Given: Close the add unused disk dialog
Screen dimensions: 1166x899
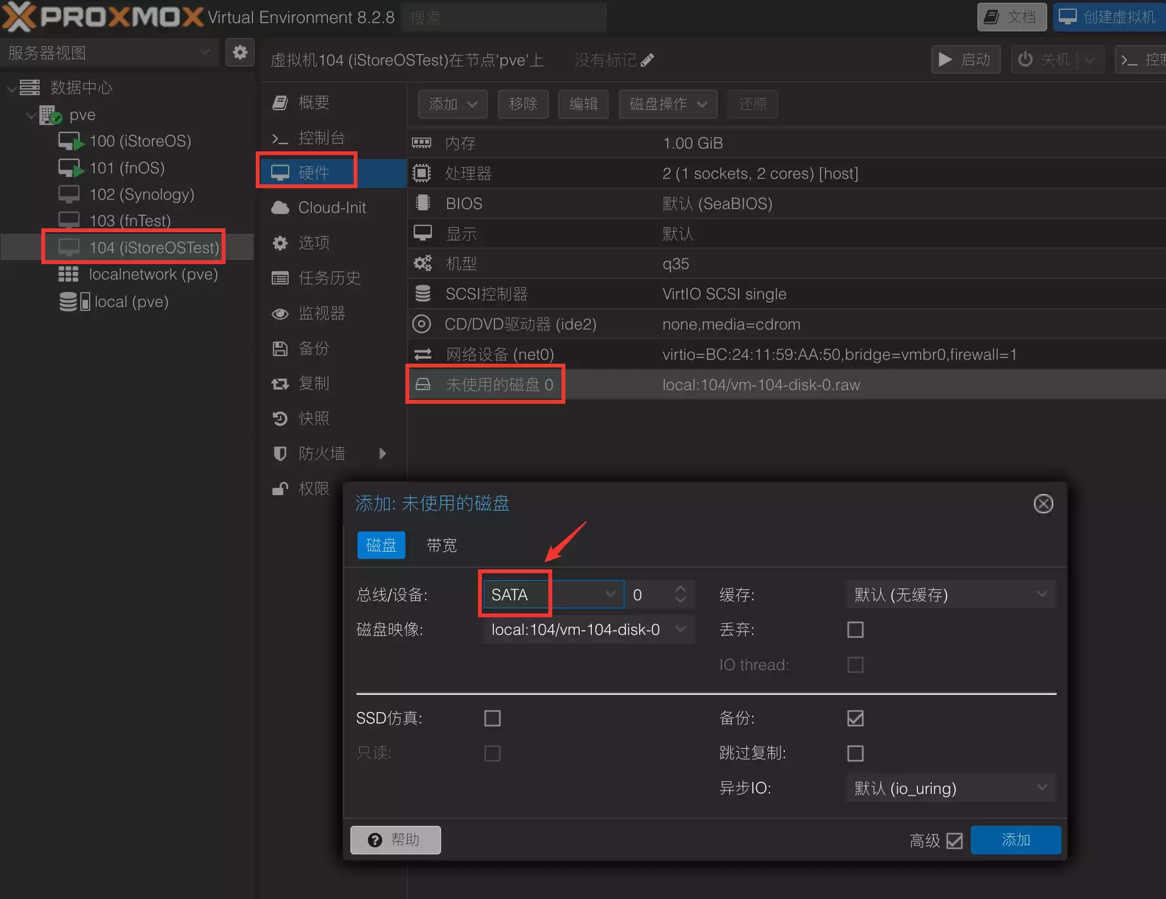Looking at the screenshot, I should point(1043,503).
